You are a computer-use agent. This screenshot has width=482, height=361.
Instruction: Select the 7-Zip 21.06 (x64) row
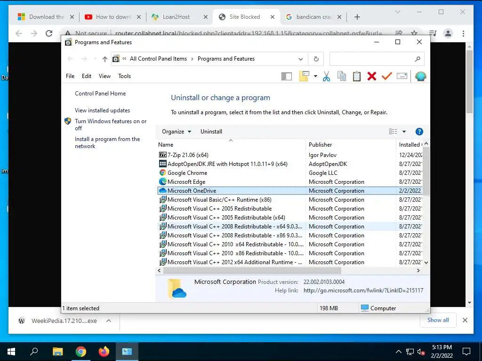tap(290, 155)
